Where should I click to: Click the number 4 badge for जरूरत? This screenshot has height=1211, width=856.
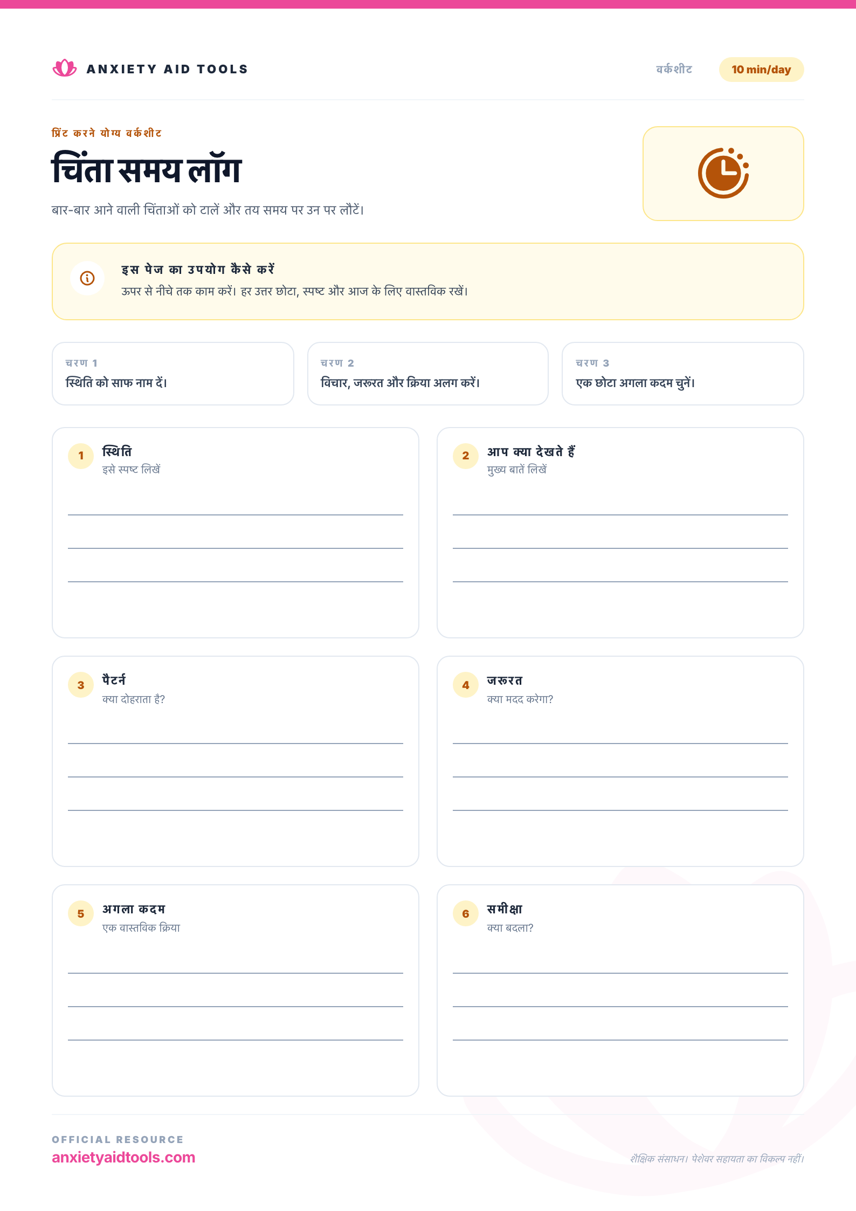click(x=466, y=685)
